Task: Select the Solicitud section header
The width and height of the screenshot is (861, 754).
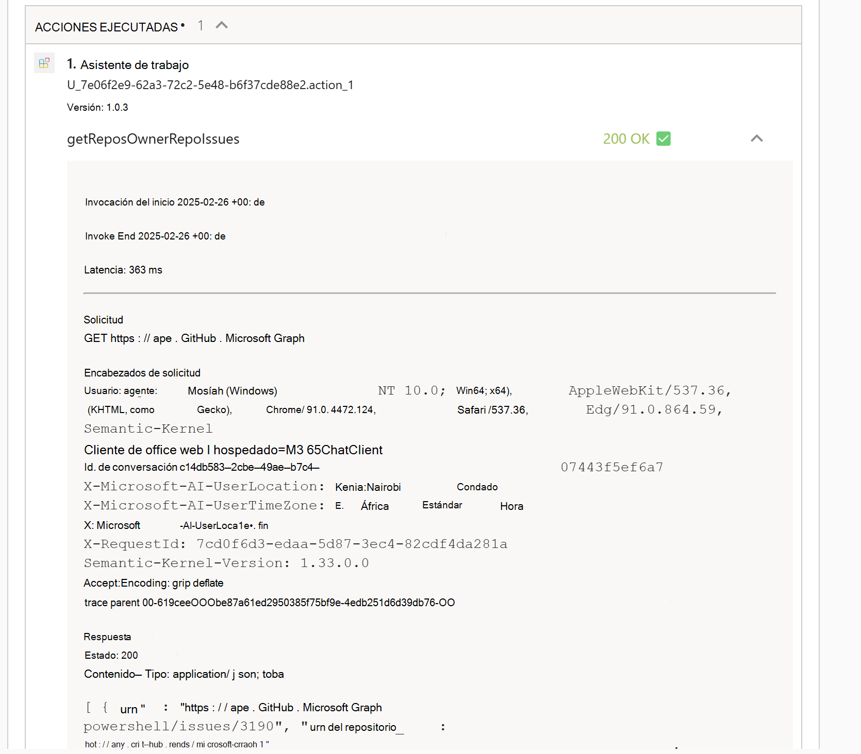Action: [x=103, y=319]
